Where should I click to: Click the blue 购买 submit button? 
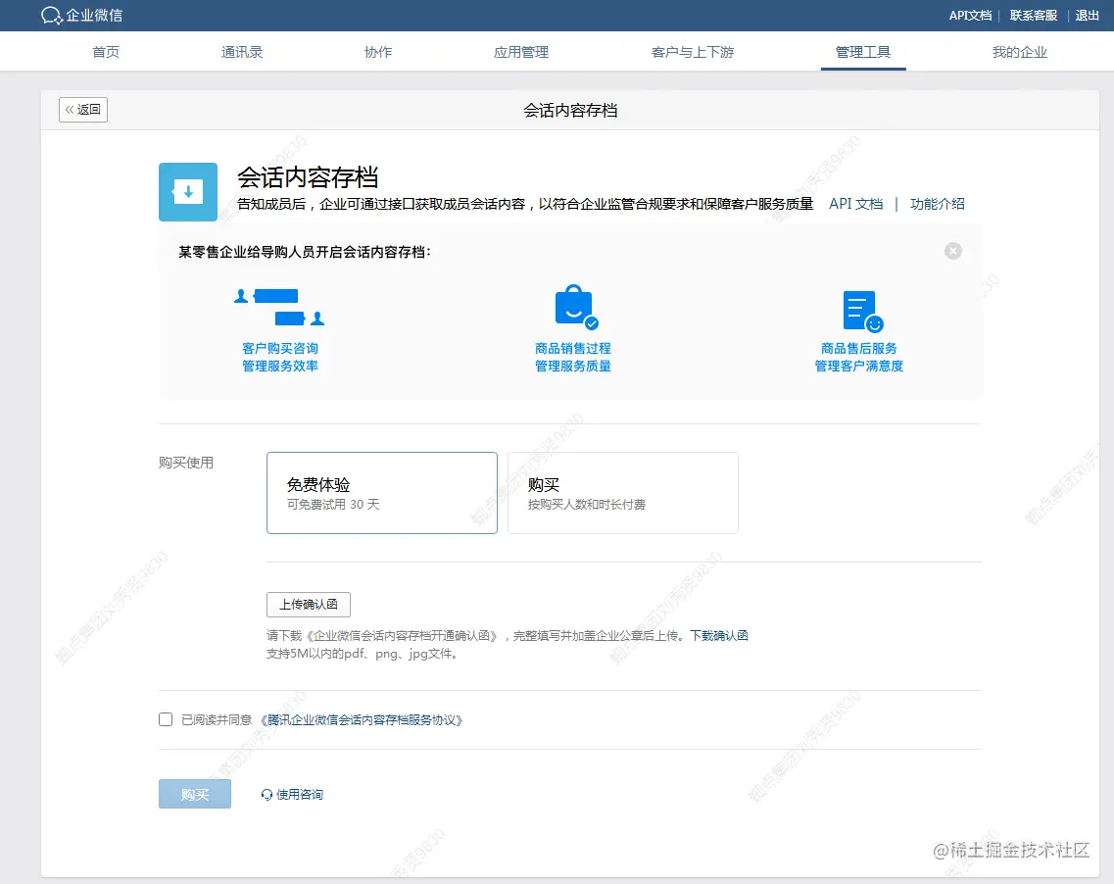(x=195, y=794)
